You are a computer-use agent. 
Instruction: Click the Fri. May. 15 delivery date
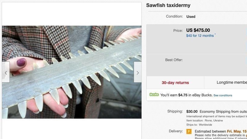(x=237, y=131)
